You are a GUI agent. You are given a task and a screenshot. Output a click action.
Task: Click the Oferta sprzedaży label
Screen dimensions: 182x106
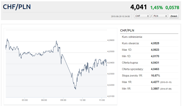(x=133, y=69)
